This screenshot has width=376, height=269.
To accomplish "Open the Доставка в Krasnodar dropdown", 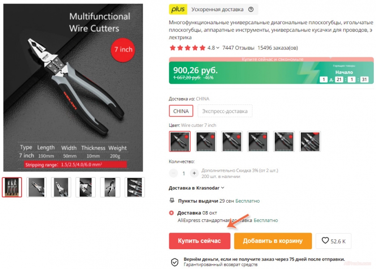I will tap(197, 188).
